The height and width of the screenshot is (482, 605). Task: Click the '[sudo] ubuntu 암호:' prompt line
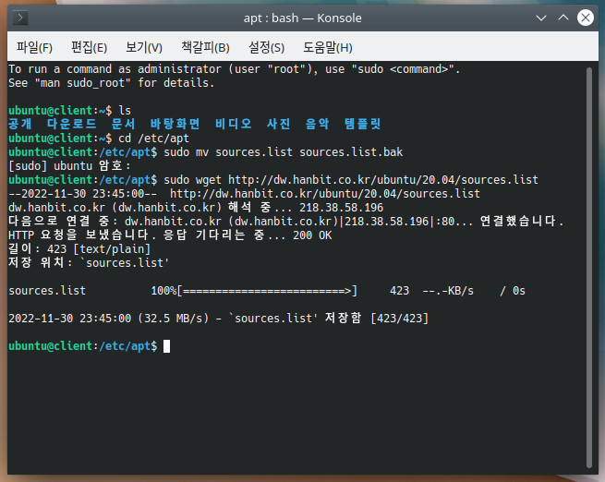point(69,166)
